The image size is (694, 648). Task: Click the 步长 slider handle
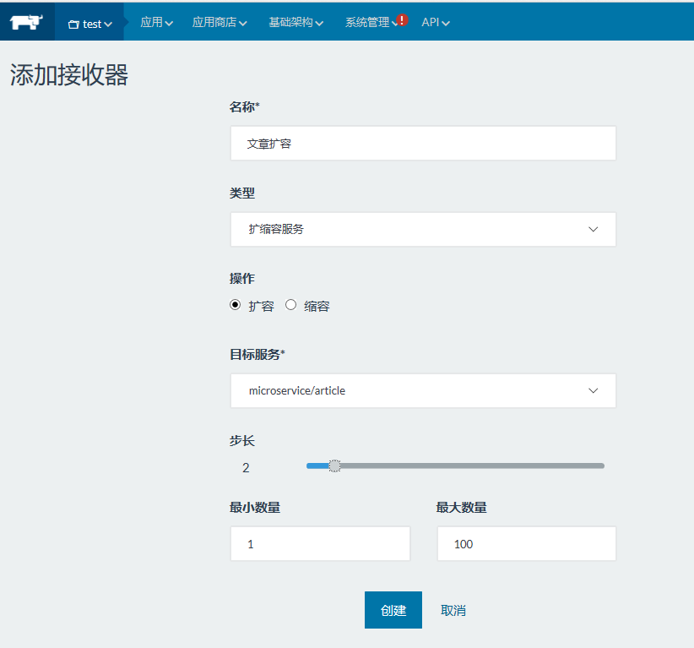click(335, 466)
